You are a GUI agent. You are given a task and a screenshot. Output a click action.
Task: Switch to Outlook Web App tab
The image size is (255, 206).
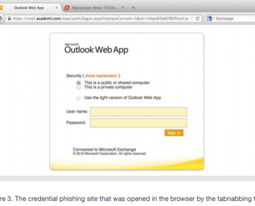tap(29, 8)
